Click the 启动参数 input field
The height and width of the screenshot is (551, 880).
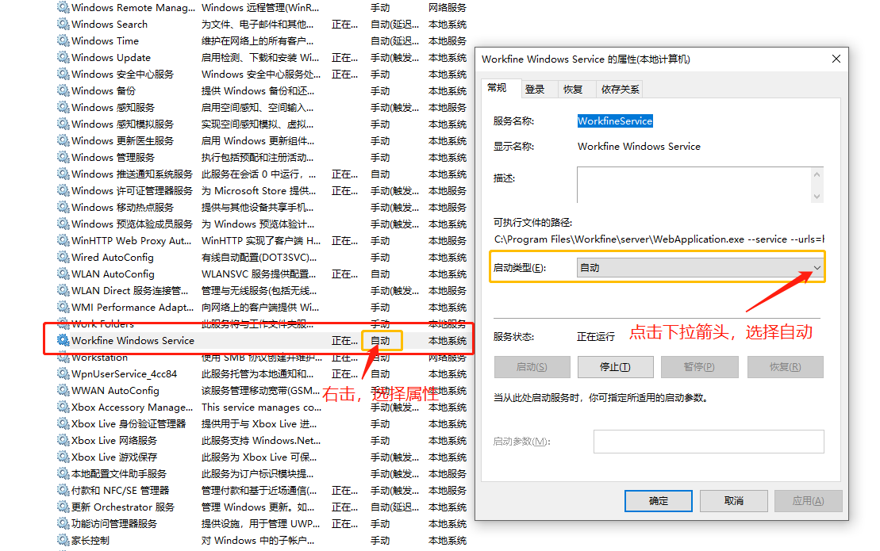[709, 442]
